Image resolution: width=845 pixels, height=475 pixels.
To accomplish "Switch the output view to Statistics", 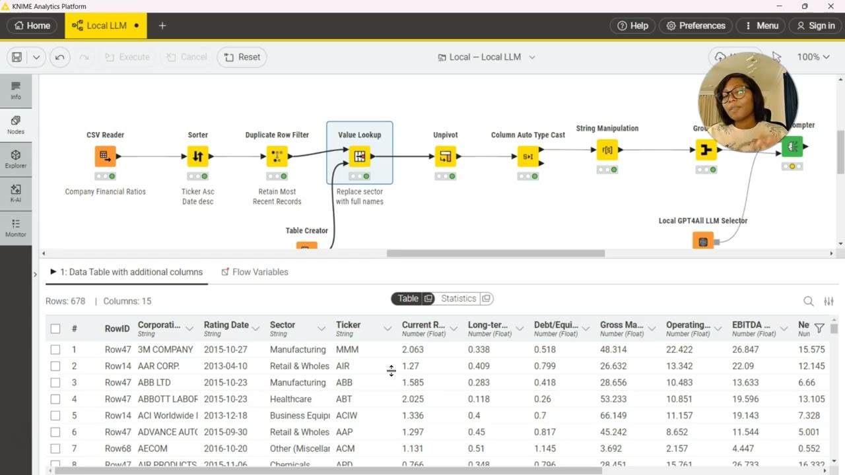I will [458, 299].
